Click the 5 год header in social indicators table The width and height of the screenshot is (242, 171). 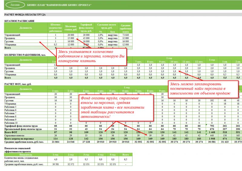pyautogui.click(x=113, y=155)
